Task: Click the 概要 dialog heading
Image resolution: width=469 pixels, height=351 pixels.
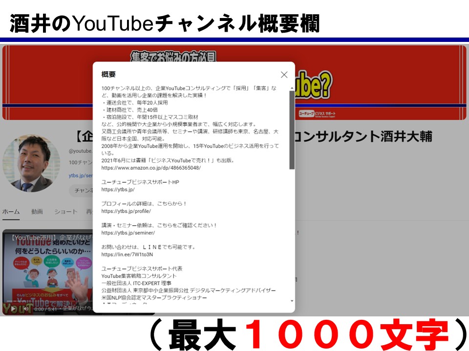Action: (x=108, y=74)
